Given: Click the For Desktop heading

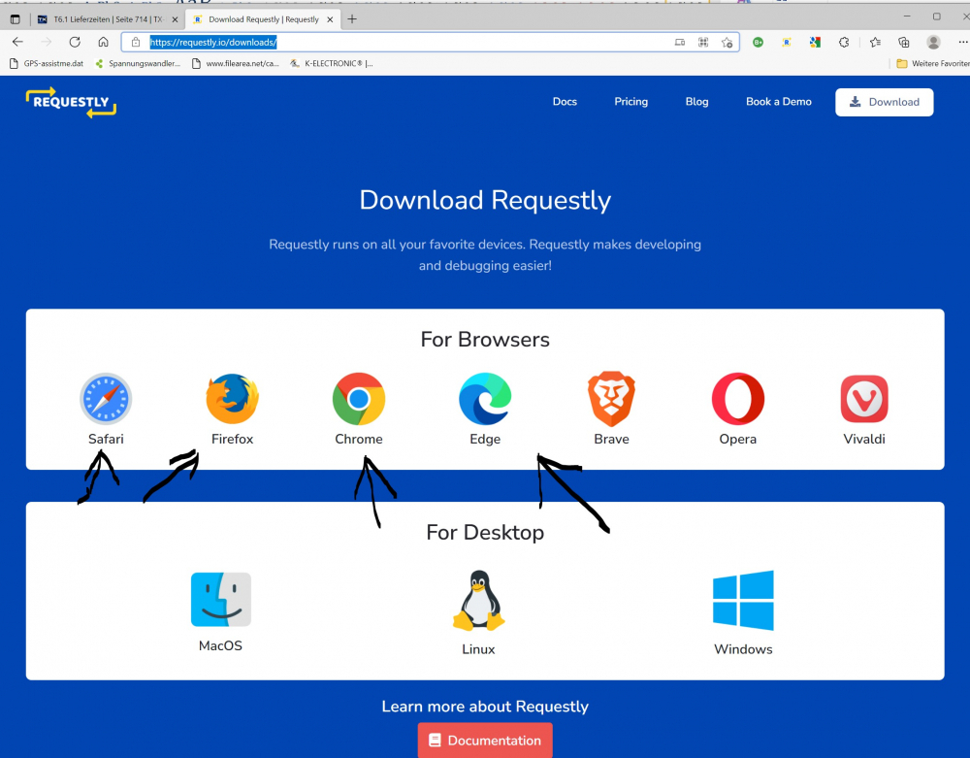Looking at the screenshot, I should (x=485, y=532).
